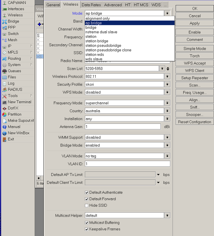Switch to the Advanced tab

(x=113, y=5)
